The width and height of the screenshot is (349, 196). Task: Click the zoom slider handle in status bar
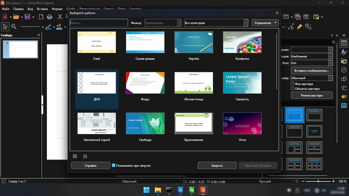click(318, 181)
